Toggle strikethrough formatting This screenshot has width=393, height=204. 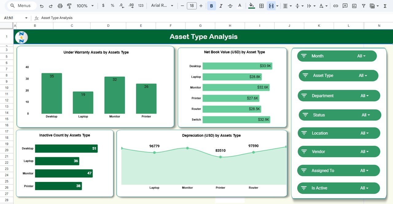tap(230, 6)
